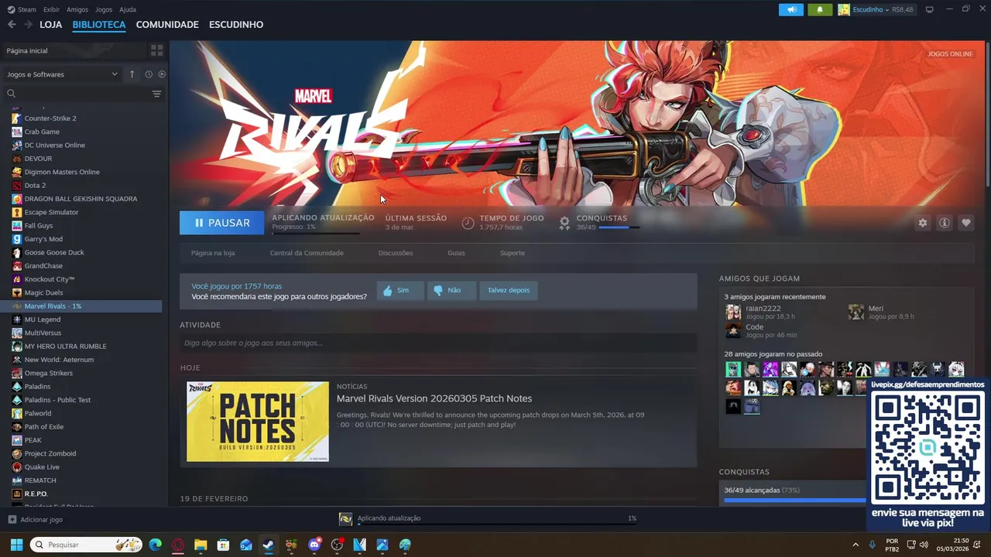Toggle ready-to-play games filter
This screenshot has height=557, width=991.
click(x=162, y=74)
